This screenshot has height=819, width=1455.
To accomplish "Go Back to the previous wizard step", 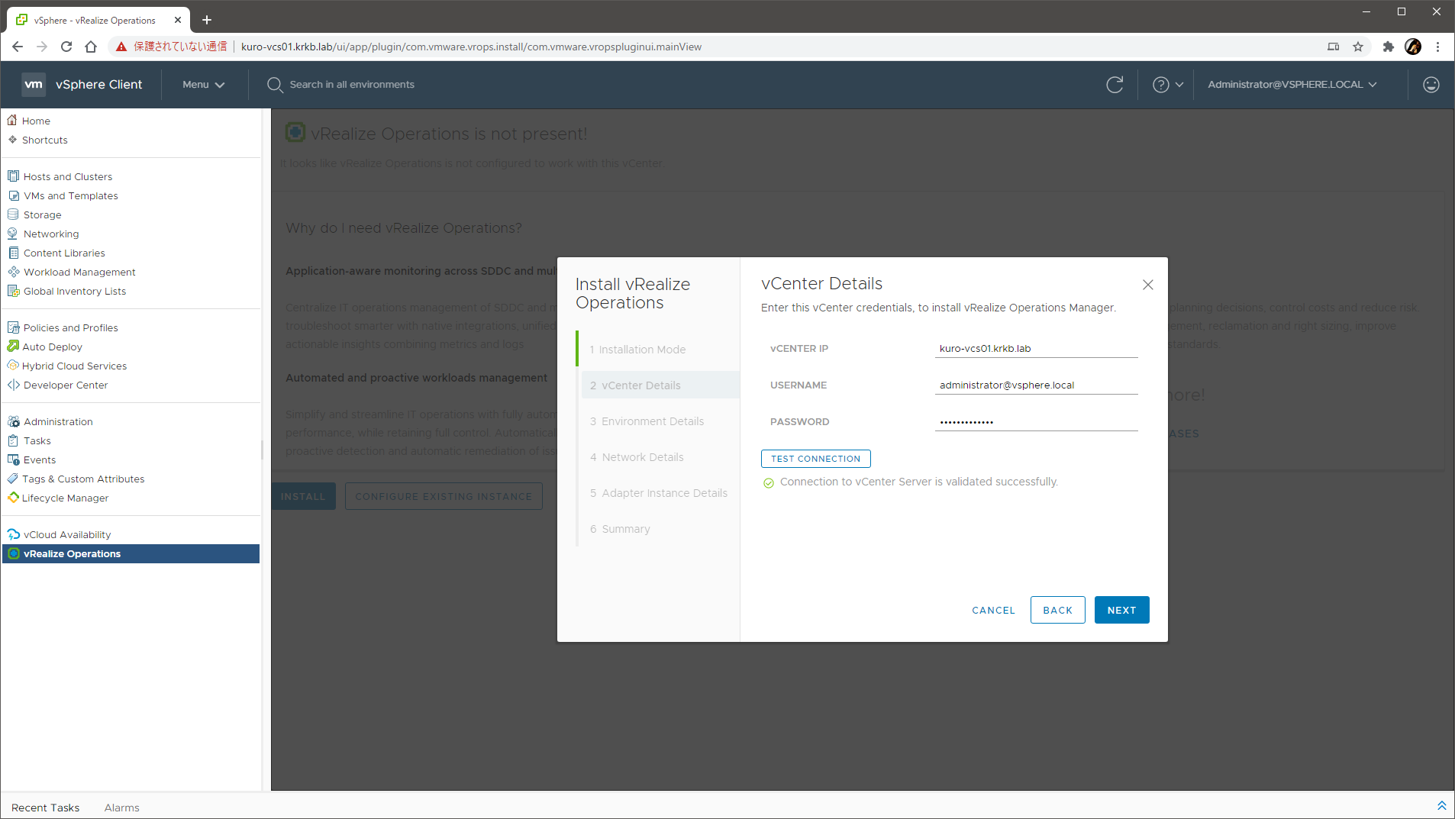I will coord(1057,610).
